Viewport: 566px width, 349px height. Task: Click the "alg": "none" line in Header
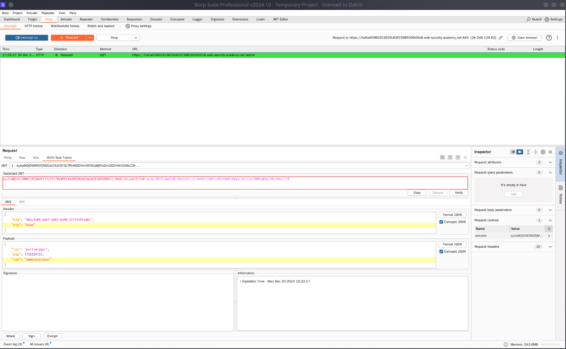pos(219,225)
